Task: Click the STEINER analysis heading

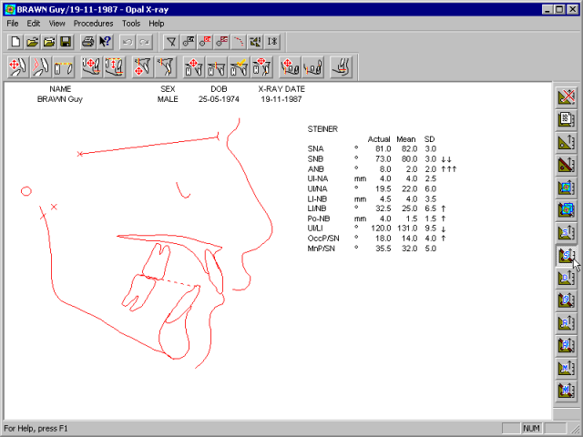Action: 322,129
